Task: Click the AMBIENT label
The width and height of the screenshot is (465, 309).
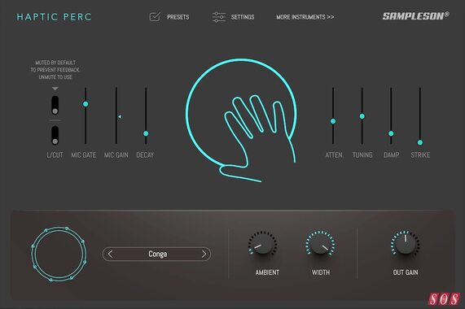Action: [267, 272]
